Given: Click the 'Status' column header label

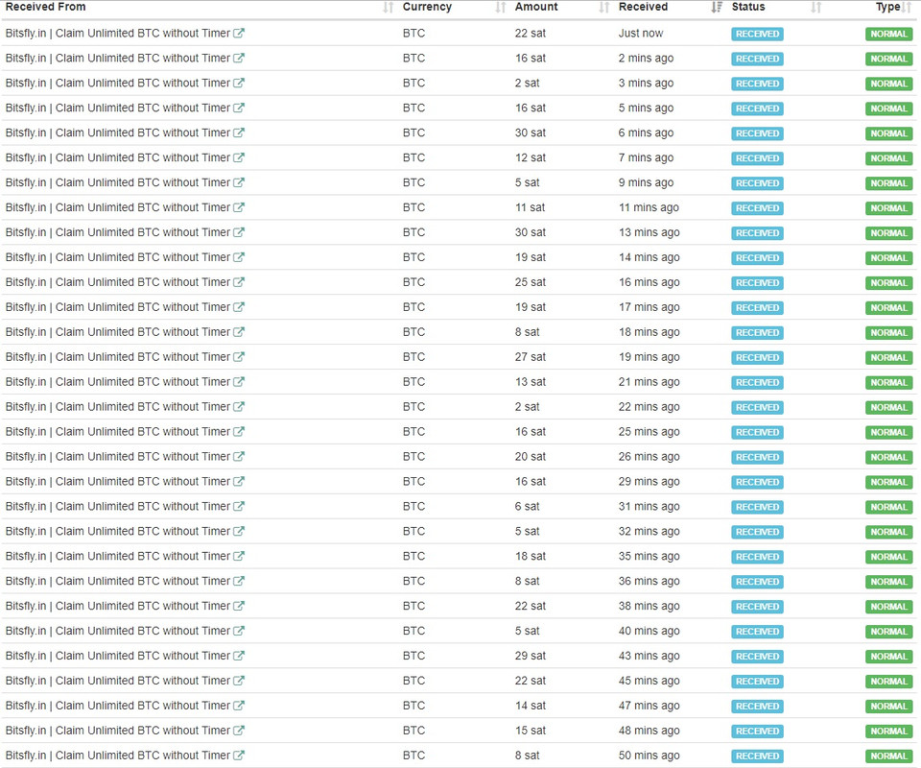Looking at the screenshot, I should point(748,7).
